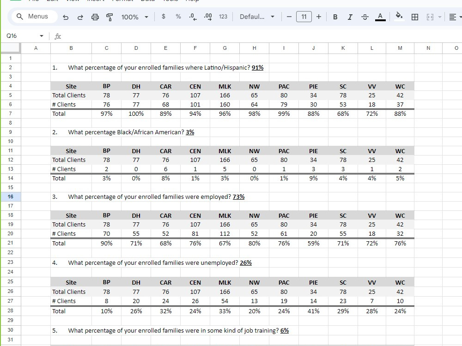Viewport: 462px width, 346px height.
Task: Increase decimal places icon
Action: click(x=208, y=17)
